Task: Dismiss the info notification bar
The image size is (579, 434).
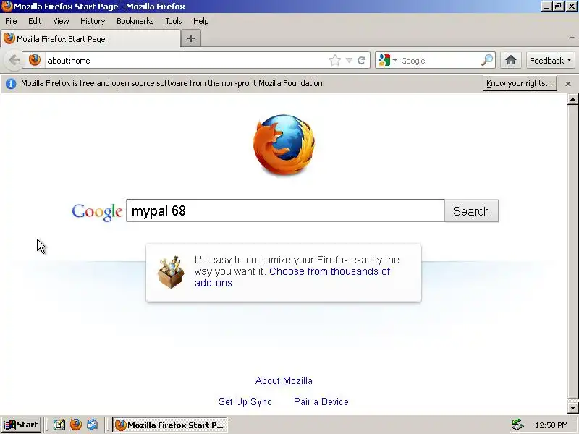Action: [x=568, y=84]
